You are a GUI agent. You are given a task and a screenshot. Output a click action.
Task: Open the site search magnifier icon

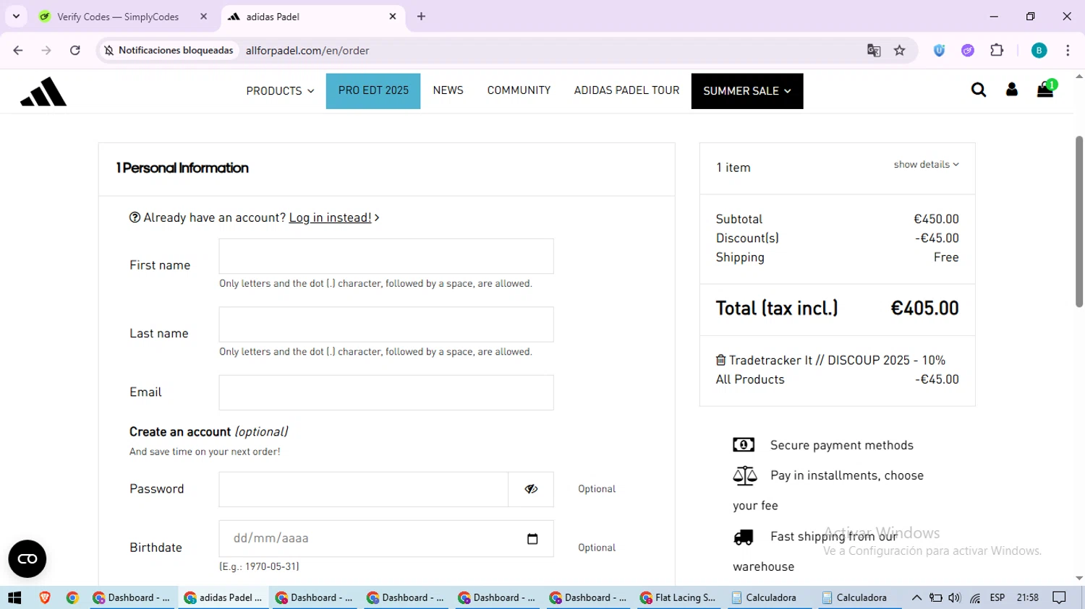[x=979, y=90]
